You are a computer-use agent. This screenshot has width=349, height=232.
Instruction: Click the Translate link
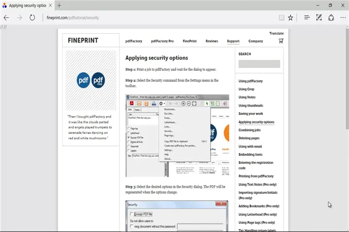click(276, 33)
